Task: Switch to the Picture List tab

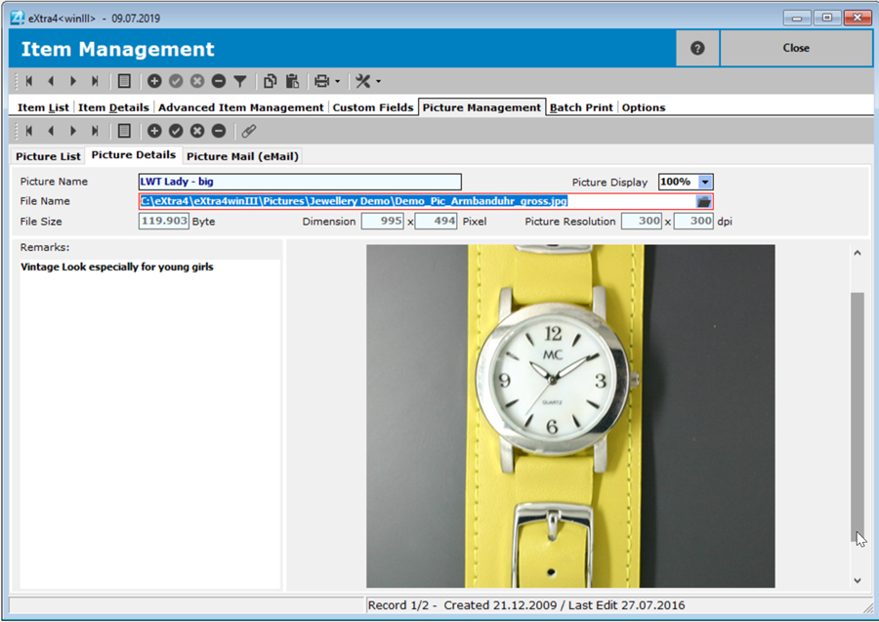Action: point(48,156)
